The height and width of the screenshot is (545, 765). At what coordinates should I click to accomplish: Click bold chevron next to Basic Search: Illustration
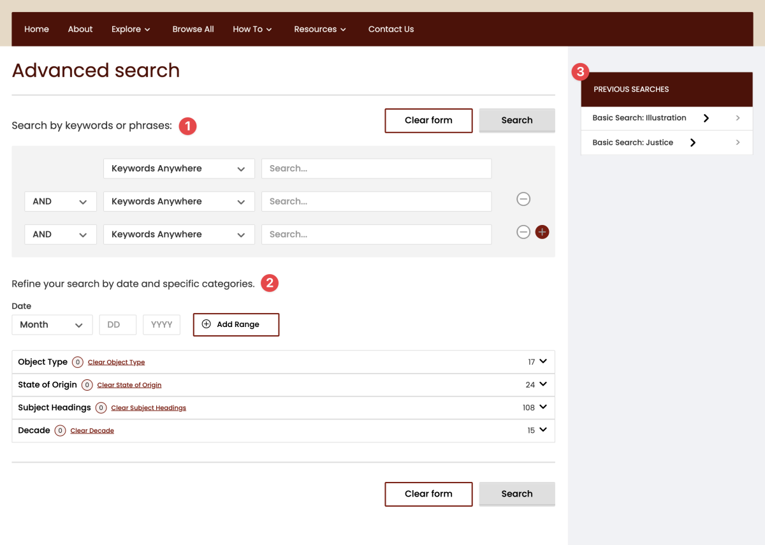click(706, 118)
